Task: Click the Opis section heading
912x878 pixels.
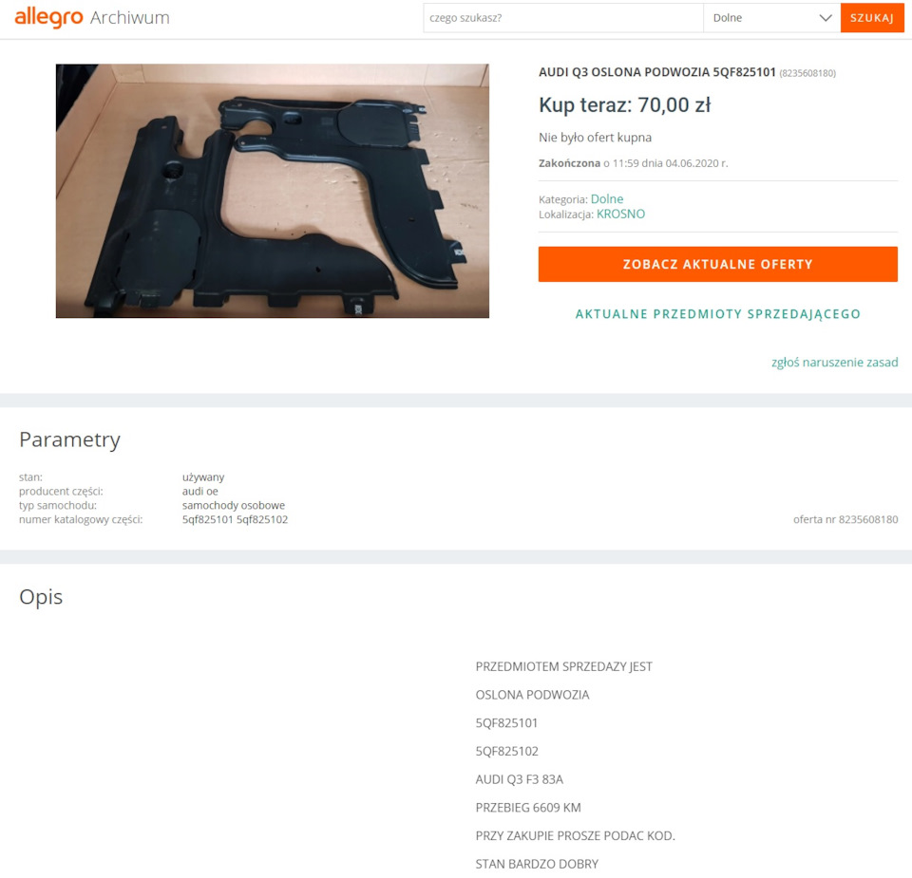Action: 41,597
